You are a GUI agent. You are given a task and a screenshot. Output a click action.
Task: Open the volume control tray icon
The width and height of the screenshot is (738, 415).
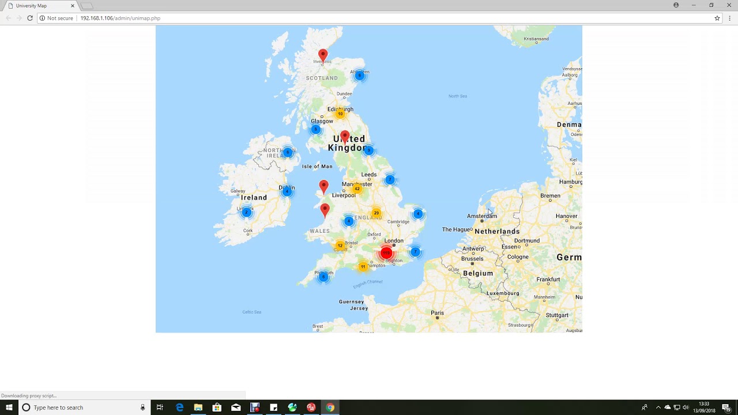coord(686,408)
